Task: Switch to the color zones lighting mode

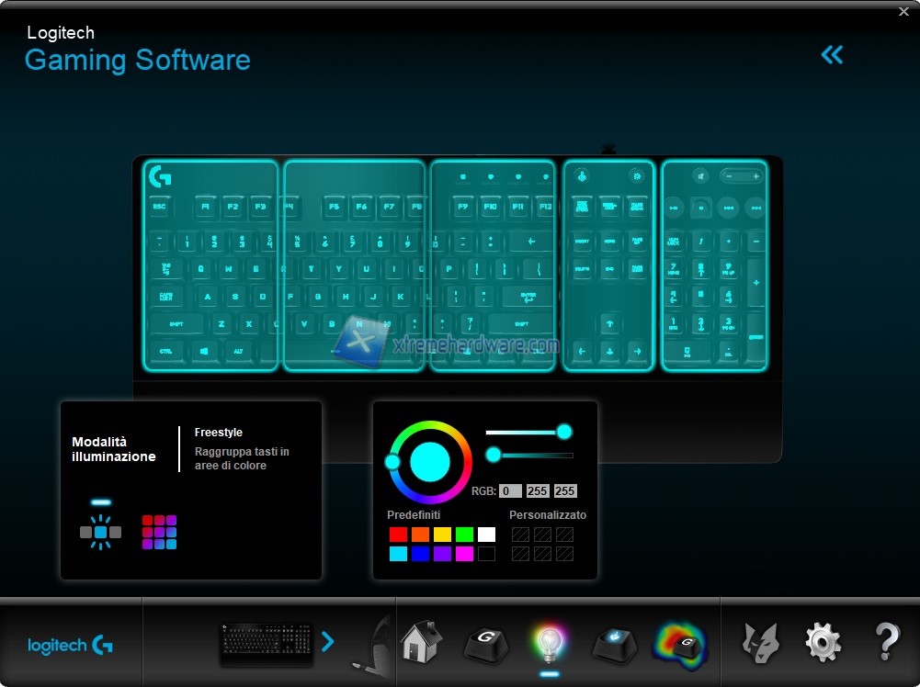Action: point(159,532)
